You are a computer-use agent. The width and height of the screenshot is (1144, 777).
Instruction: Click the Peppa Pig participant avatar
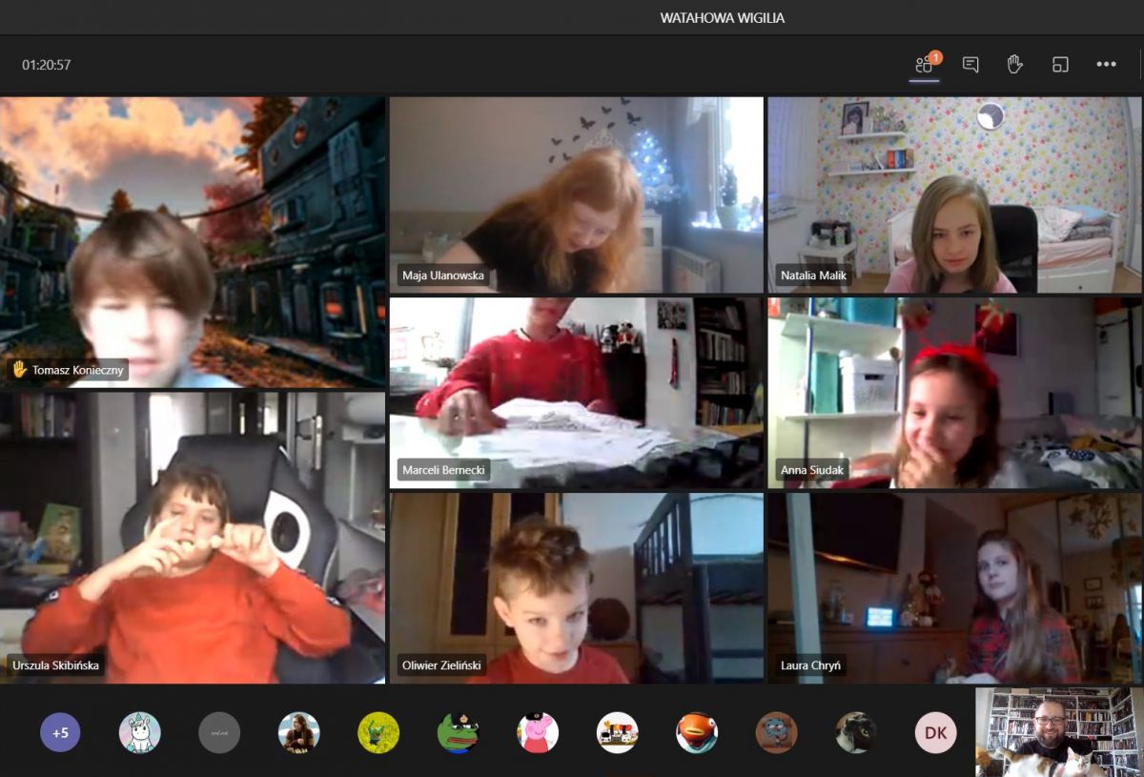538,733
